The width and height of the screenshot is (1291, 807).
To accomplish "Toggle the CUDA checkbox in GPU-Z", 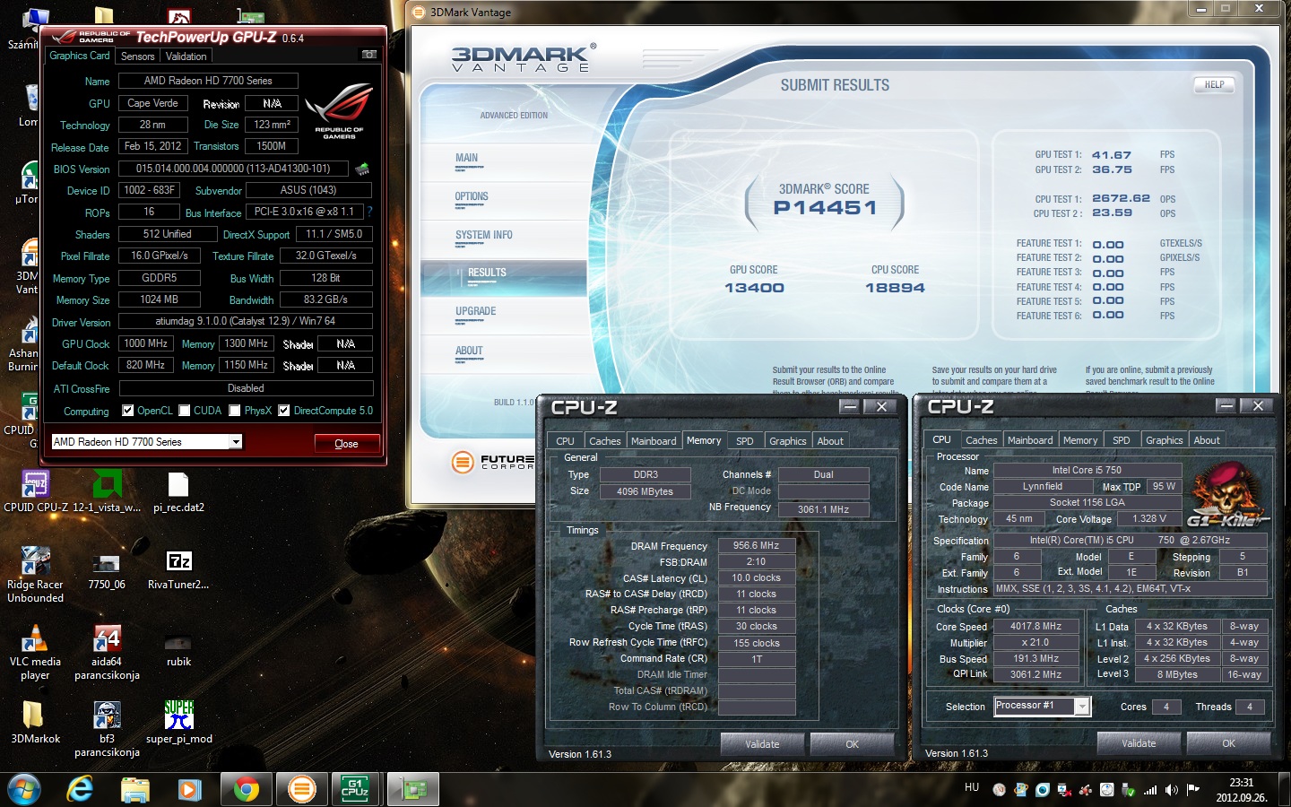I will (185, 411).
